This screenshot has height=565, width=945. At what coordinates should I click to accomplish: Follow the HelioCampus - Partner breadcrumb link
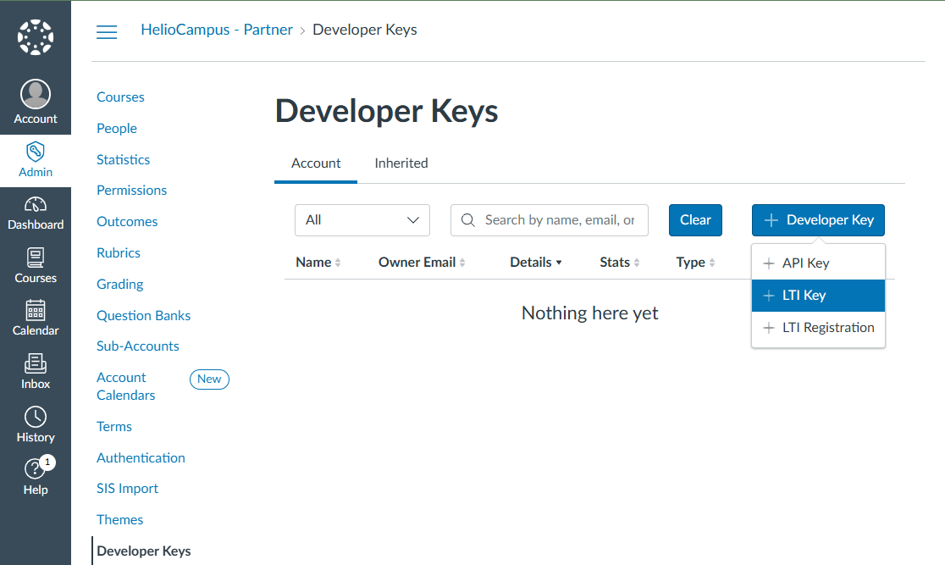(217, 30)
